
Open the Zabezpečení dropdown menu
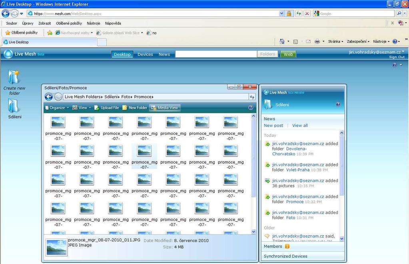click(x=358, y=41)
